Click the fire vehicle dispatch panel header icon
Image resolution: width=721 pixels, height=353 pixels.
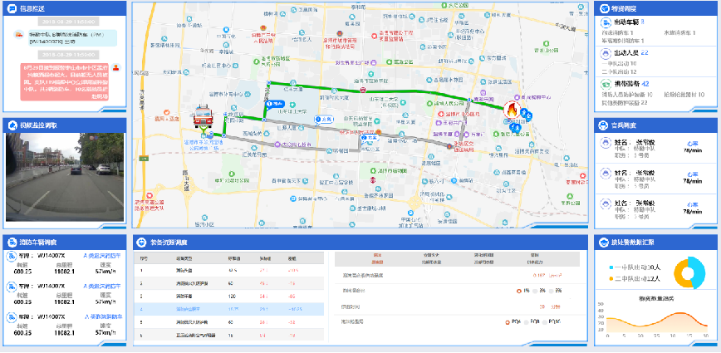pyautogui.click(x=12, y=243)
